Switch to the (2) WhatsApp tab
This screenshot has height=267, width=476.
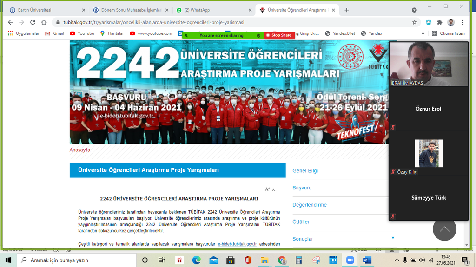214,10
